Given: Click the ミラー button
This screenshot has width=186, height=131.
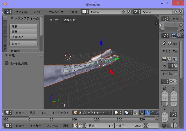Looking at the screenshot, I should click(x=23, y=43).
